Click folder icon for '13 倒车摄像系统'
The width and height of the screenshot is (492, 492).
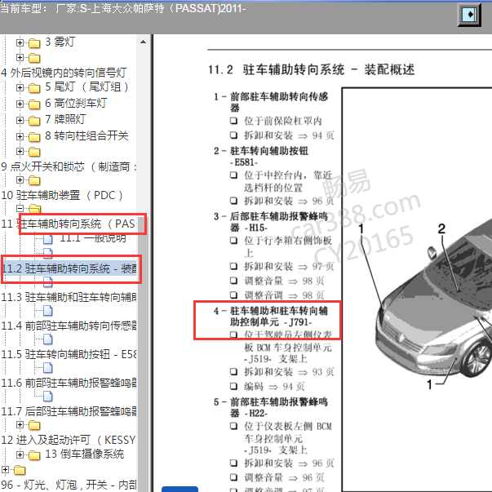[34, 455]
